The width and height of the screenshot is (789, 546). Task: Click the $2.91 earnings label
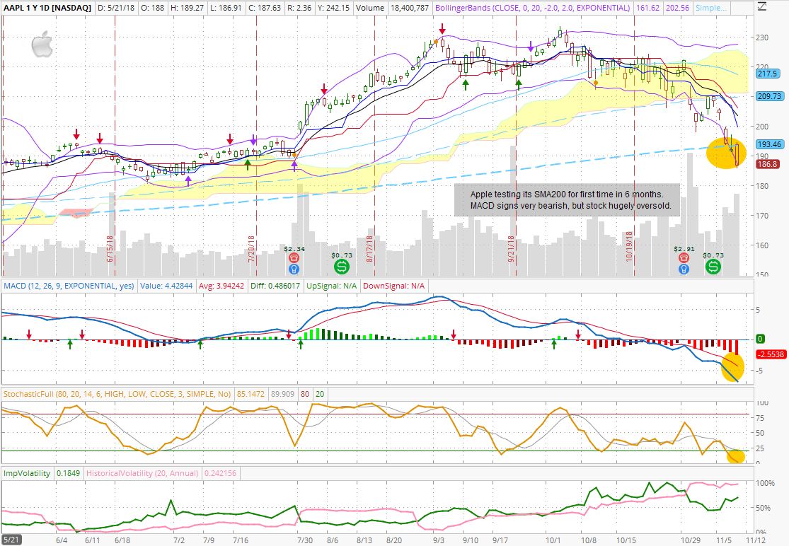[684, 248]
